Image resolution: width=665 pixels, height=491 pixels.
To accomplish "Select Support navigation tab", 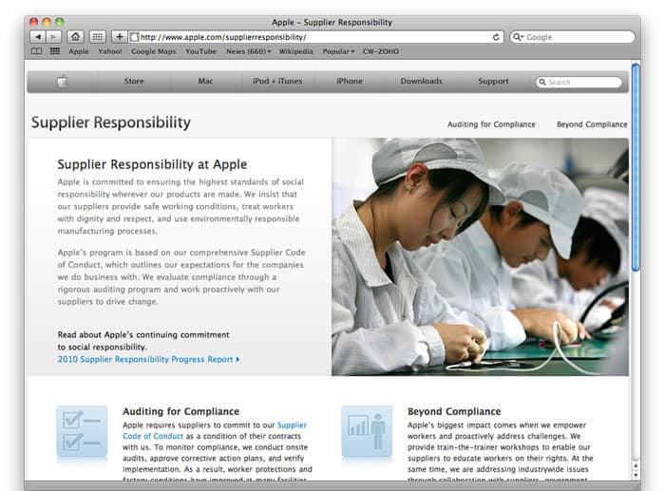I will [493, 81].
